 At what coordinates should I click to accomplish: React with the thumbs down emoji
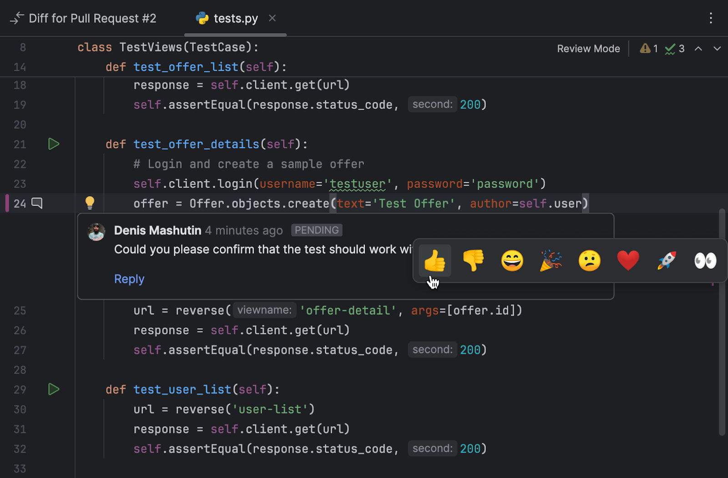473,261
